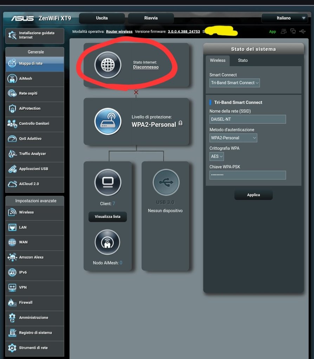Viewport: 314px width, 359px height.
Task: Click the SSID name input field
Action: tap(248, 119)
